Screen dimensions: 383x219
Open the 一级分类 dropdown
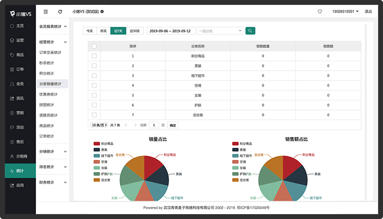[x=220, y=31]
